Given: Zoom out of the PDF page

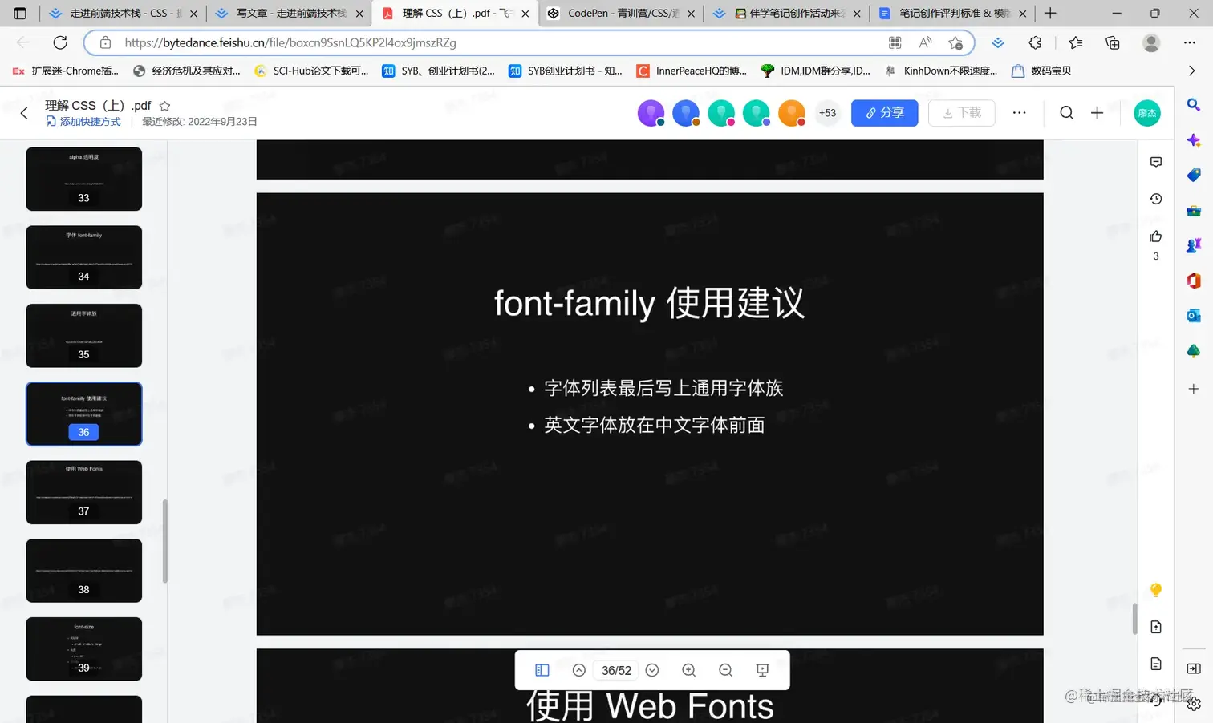Looking at the screenshot, I should pos(725,670).
